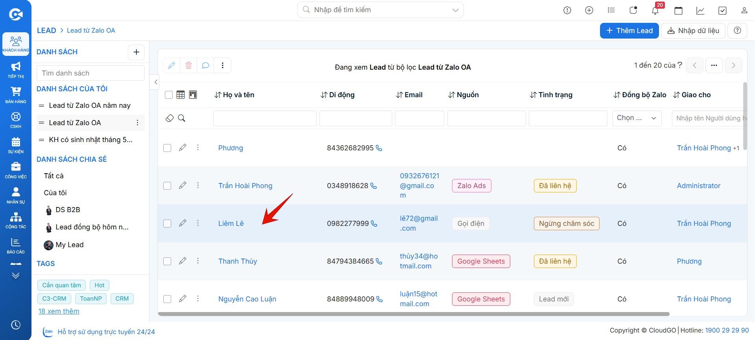Click the quick-create plus circle icon
Screen dimensions: 755x340
click(x=589, y=10)
